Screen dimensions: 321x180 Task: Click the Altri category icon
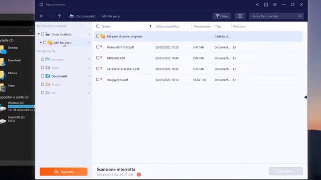48,92
